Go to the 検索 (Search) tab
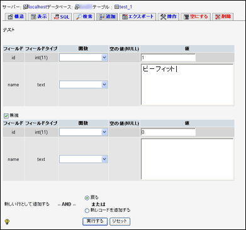246x230 pixels. tap(84, 17)
